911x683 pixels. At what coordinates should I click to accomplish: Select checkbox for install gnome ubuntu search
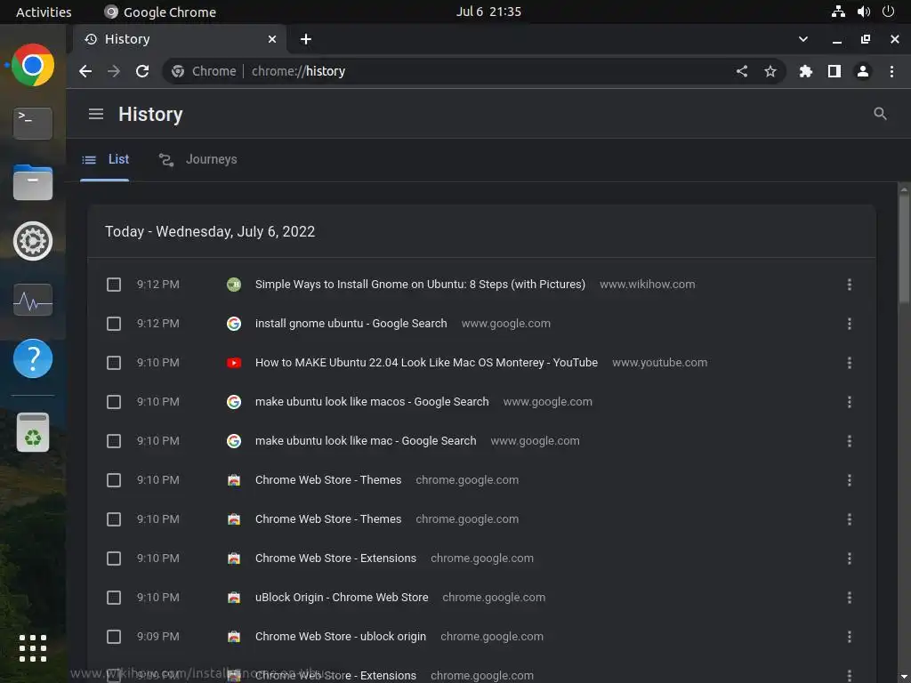click(x=114, y=324)
